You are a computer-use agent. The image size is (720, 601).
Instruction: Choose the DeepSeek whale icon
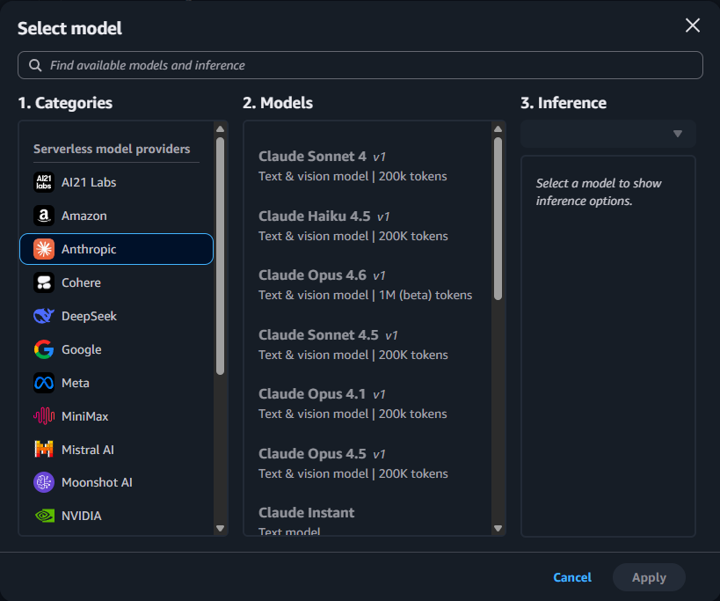pyautogui.click(x=44, y=316)
